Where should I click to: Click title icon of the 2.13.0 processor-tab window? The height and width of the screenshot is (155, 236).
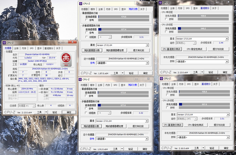pos(4,43)
